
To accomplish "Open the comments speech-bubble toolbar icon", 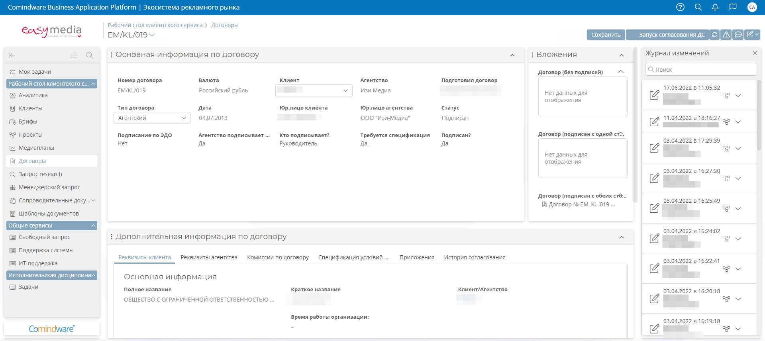I will point(738,35).
